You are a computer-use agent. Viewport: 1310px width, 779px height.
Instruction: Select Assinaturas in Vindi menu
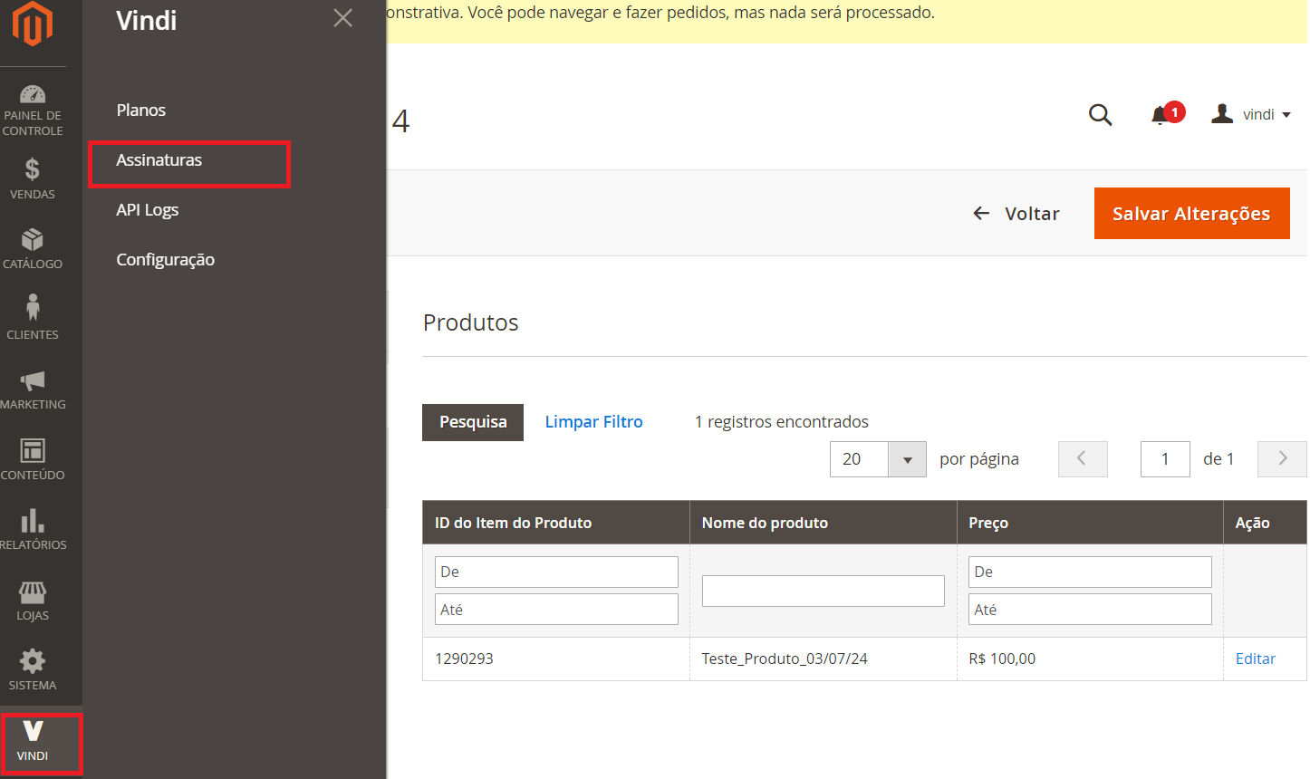[159, 160]
